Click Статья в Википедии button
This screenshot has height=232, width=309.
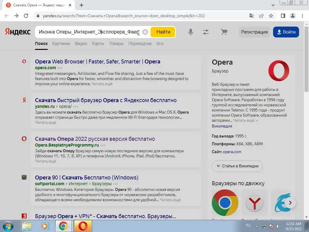click(x=237, y=166)
